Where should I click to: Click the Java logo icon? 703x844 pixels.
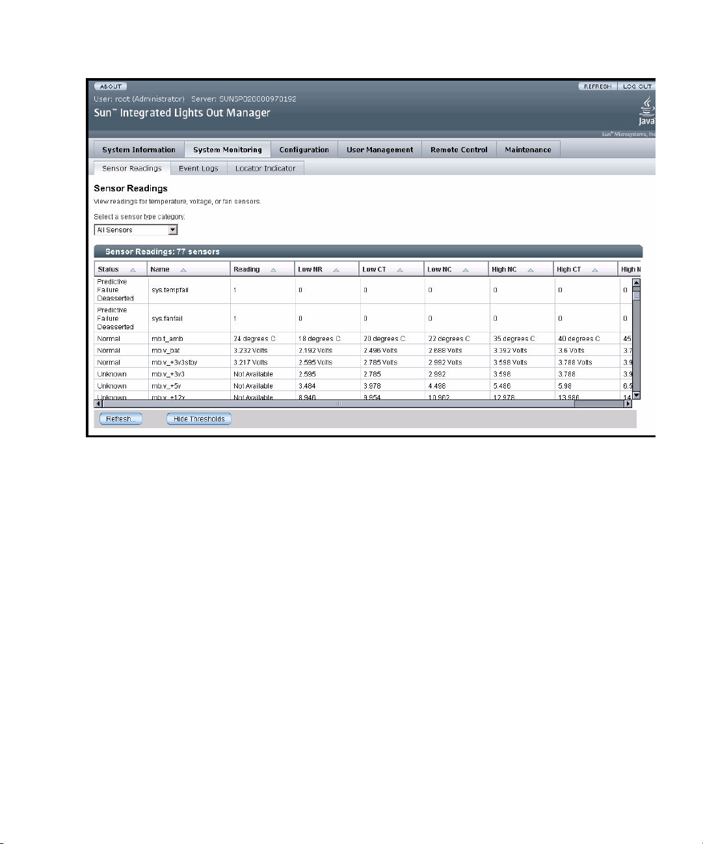[x=646, y=111]
